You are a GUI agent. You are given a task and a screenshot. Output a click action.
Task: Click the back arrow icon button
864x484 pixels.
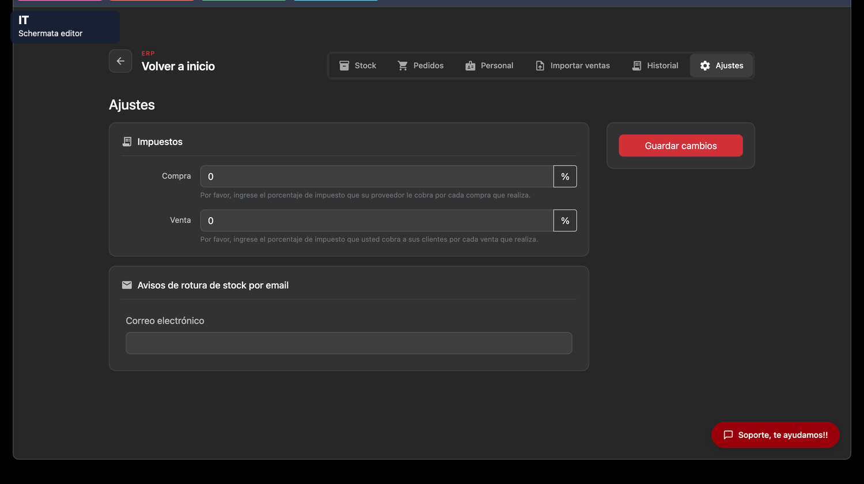[120, 61]
